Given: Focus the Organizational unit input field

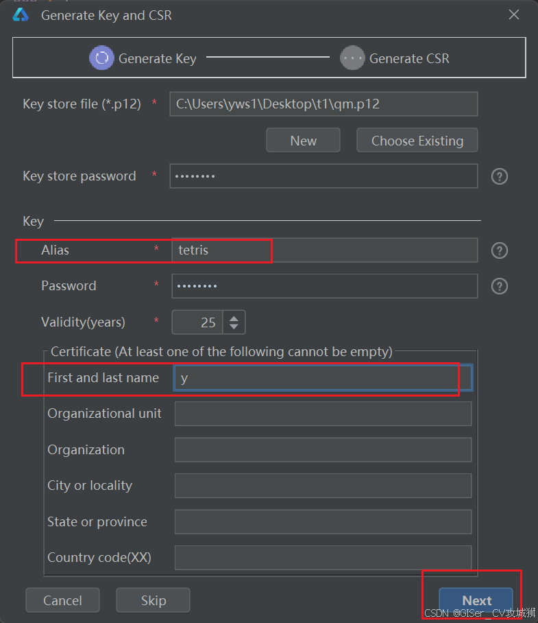Looking at the screenshot, I should (323, 414).
